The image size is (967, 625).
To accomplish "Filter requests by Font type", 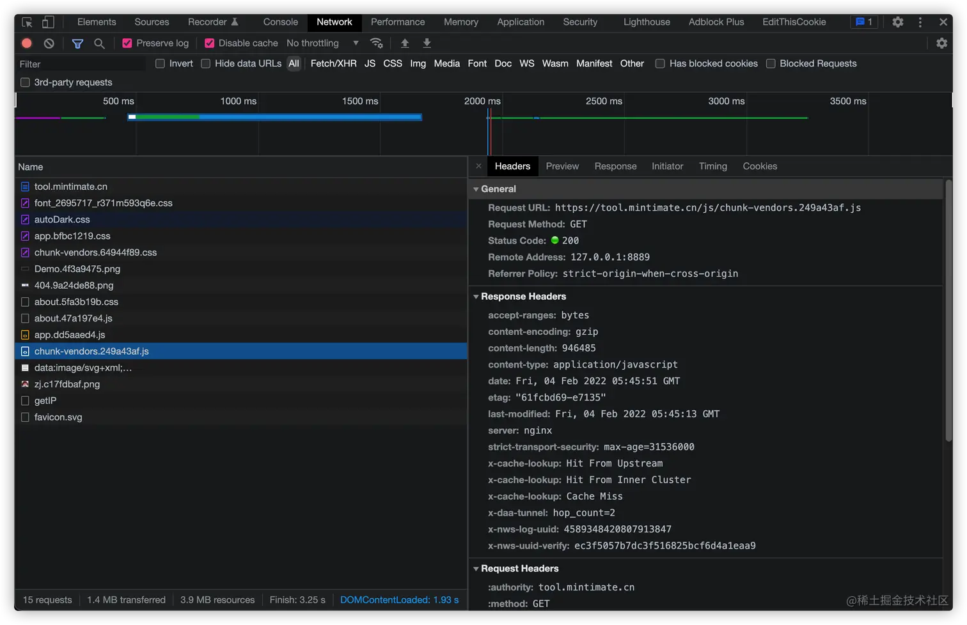I will pyautogui.click(x=477, y=64).
